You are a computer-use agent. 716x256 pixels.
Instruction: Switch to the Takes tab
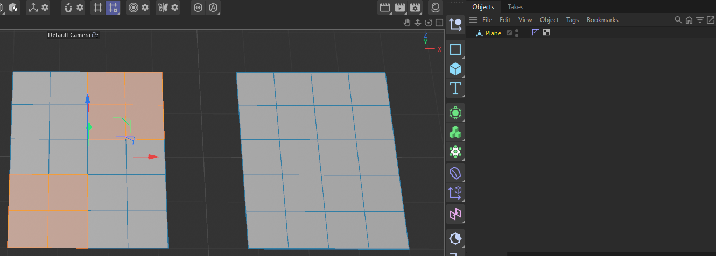(x=515, y=7)
